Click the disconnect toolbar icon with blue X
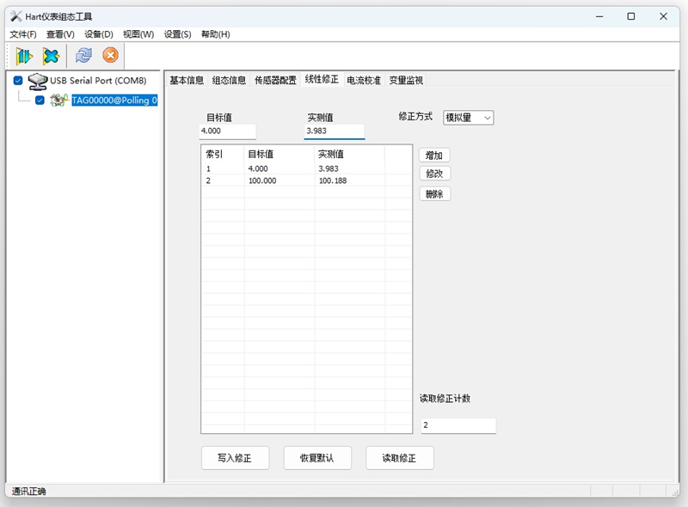 (52, 56)
